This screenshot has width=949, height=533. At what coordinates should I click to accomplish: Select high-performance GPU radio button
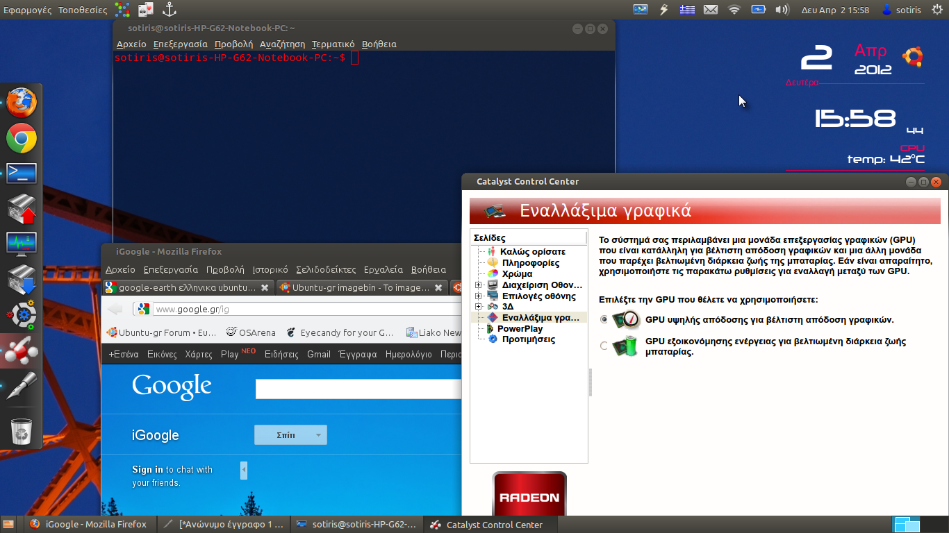(x=604, y=320)
